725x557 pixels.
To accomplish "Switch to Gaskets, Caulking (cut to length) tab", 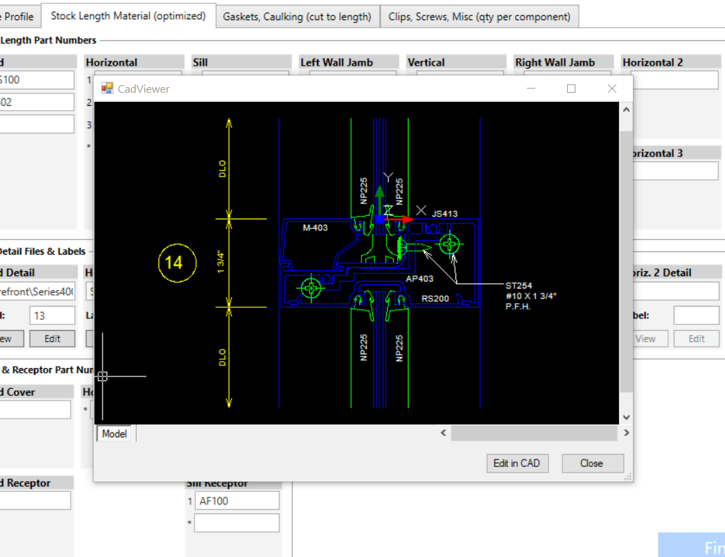I will click(297, 17).
